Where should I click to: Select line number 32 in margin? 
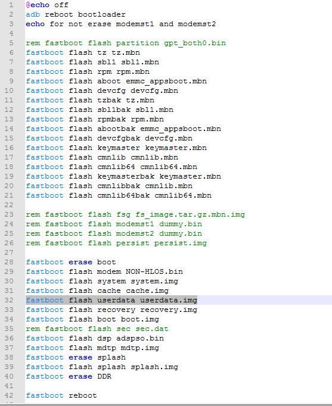9,300
